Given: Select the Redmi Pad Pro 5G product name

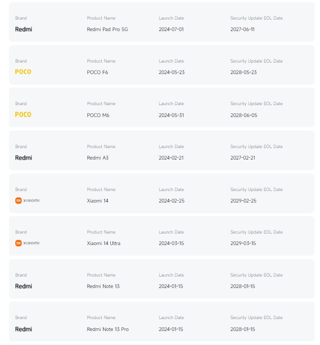Looking at the screenshot, I should click(107, 29).
